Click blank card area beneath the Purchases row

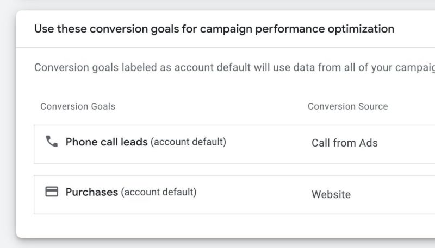point(217,226)
